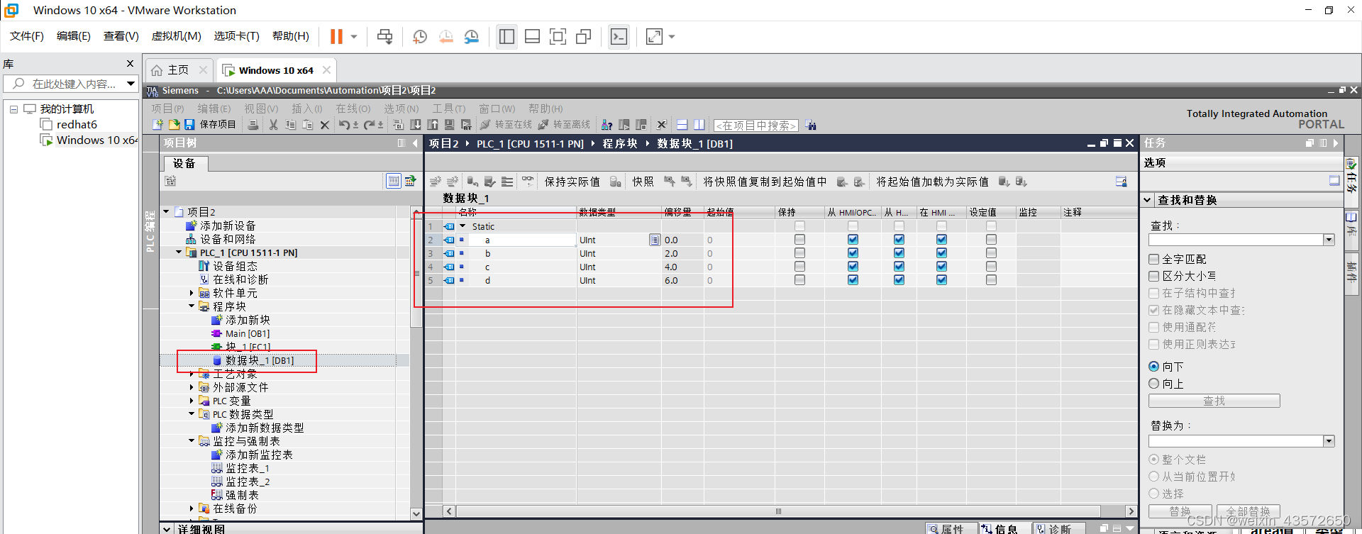Viewport: 1362px width, 534px height.
Task: Enable 区分大小写 checkbox
Action: (1153, 276)
